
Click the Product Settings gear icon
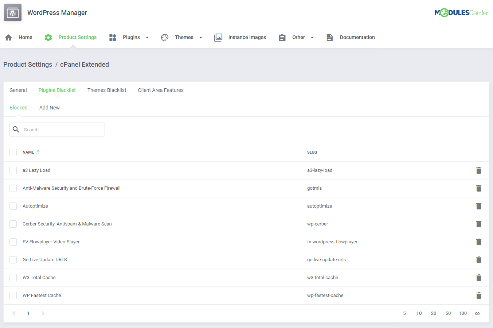(48, 37)
